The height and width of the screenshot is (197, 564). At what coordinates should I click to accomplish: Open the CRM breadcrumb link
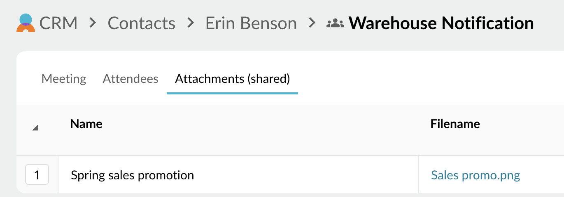[58, 23]
